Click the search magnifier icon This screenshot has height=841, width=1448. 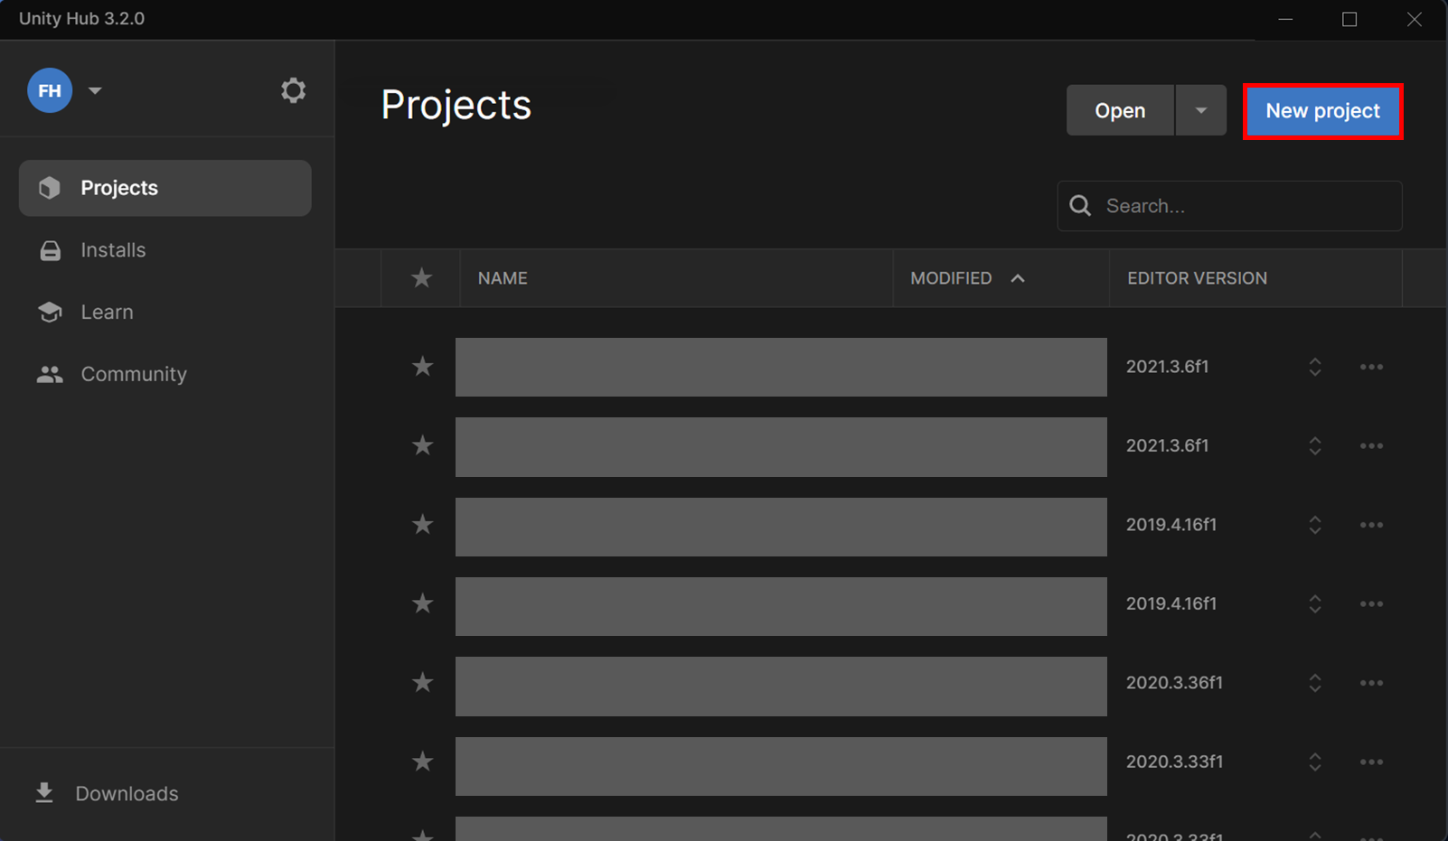(1080, 206)
